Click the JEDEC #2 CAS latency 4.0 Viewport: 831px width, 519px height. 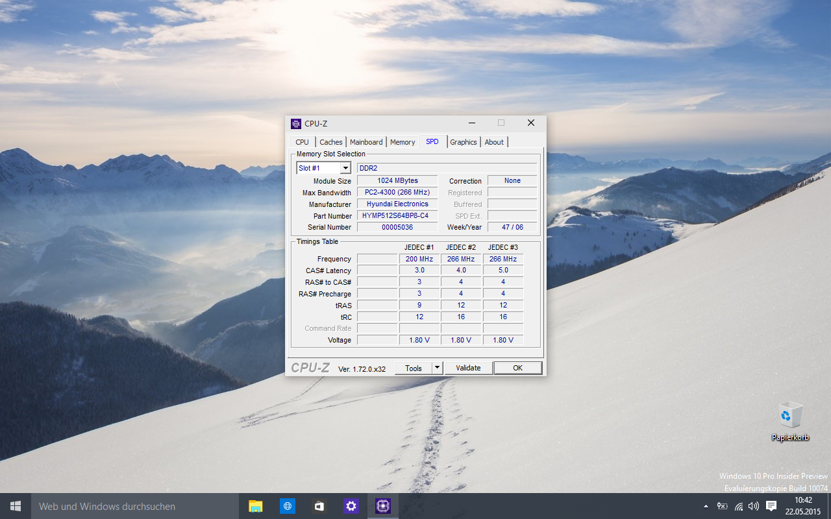(x=461, y=271)
